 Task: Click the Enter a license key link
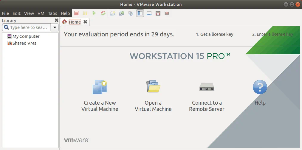coord(273,34)
